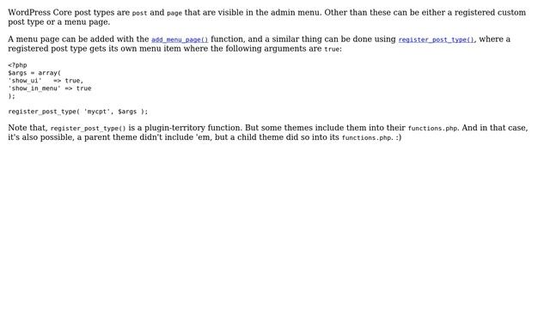Open the register_post_type() link
The width and height of the screenshot is (550, 309).
tap(436, 39)
